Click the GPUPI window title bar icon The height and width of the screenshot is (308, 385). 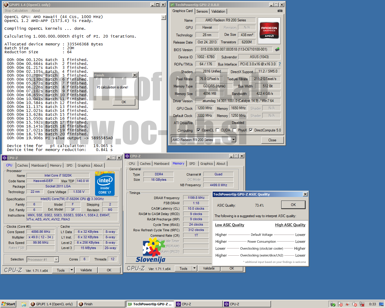(x=6, y=5)
